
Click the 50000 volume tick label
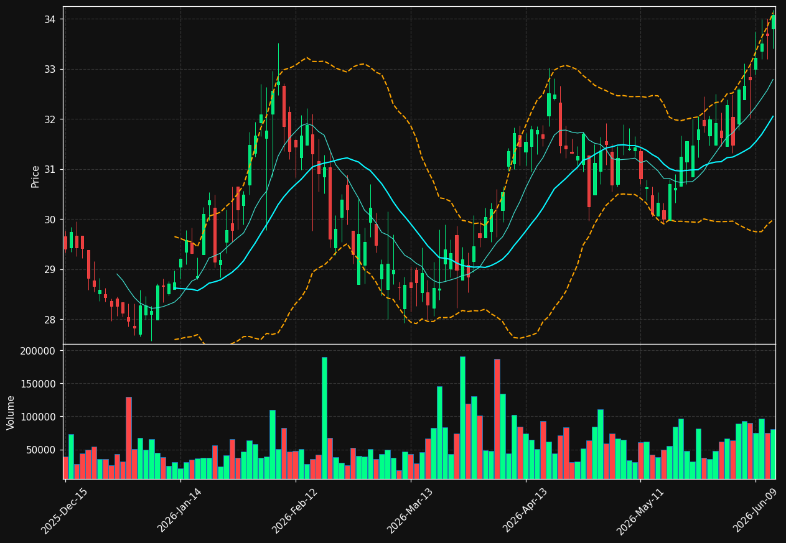(42, 450)
